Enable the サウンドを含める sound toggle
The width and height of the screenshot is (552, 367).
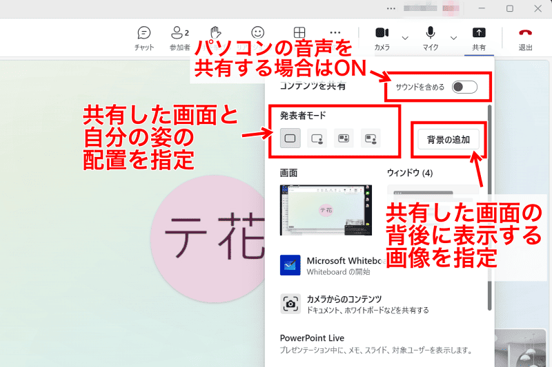(464, 87)
